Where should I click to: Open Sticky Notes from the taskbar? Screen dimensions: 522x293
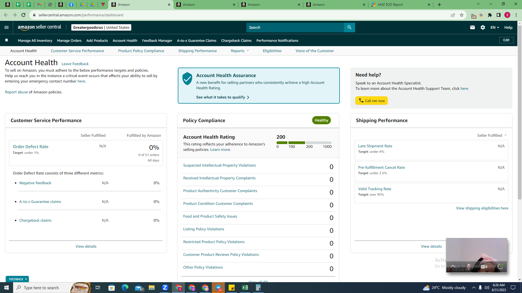pos(232,288)
